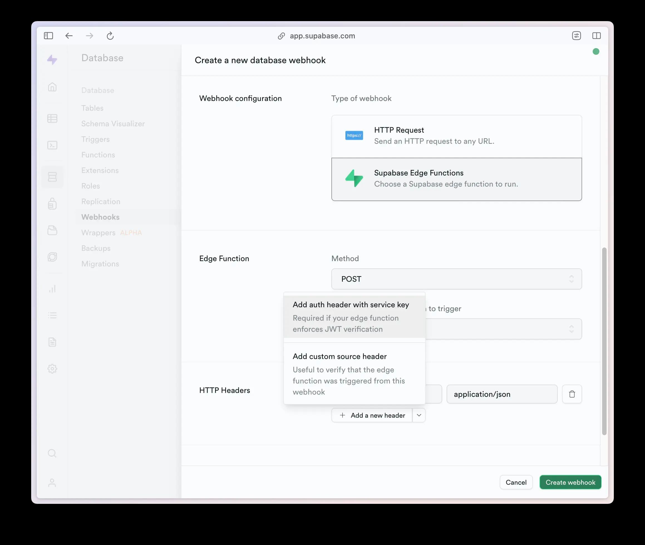
Task: Click Webhooks in the sidebar menu
Action: pos(100,217)
